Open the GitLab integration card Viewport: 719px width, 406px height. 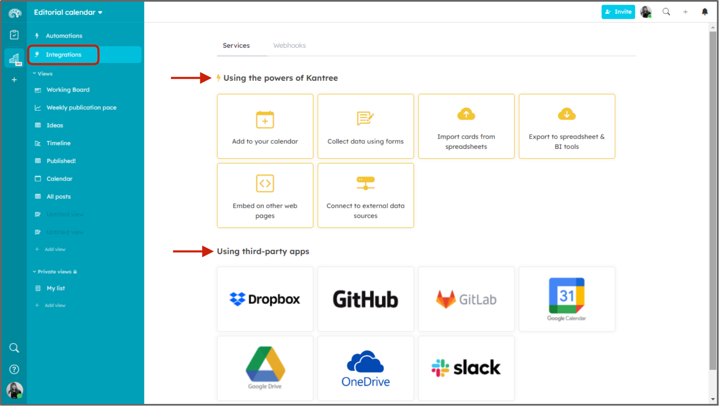[x=466, y=299]
